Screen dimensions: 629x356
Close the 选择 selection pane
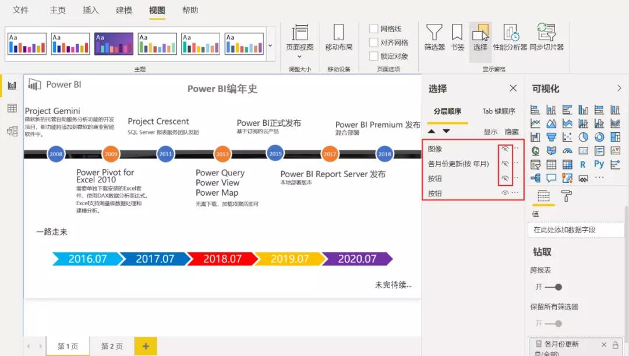(513, 88)
